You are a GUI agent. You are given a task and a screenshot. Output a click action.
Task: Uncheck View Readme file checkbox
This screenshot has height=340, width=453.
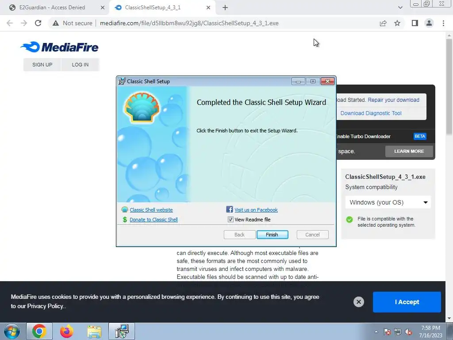[230, 220]
